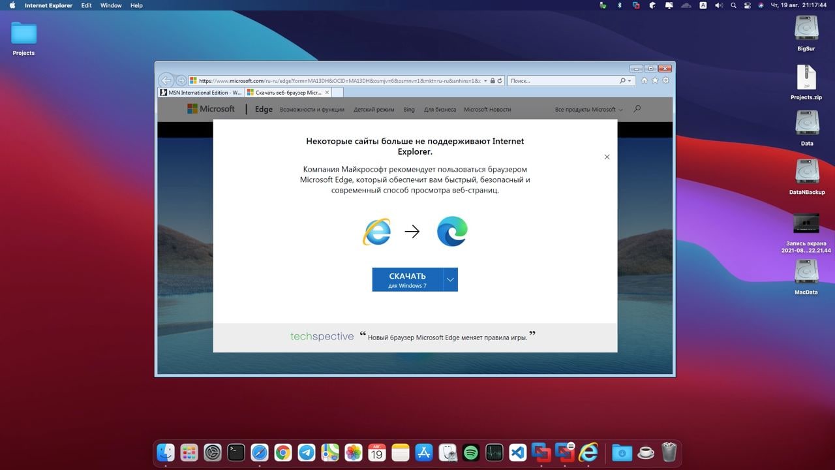
Task: Open Telegram from the dock
Action: [307, 452]
